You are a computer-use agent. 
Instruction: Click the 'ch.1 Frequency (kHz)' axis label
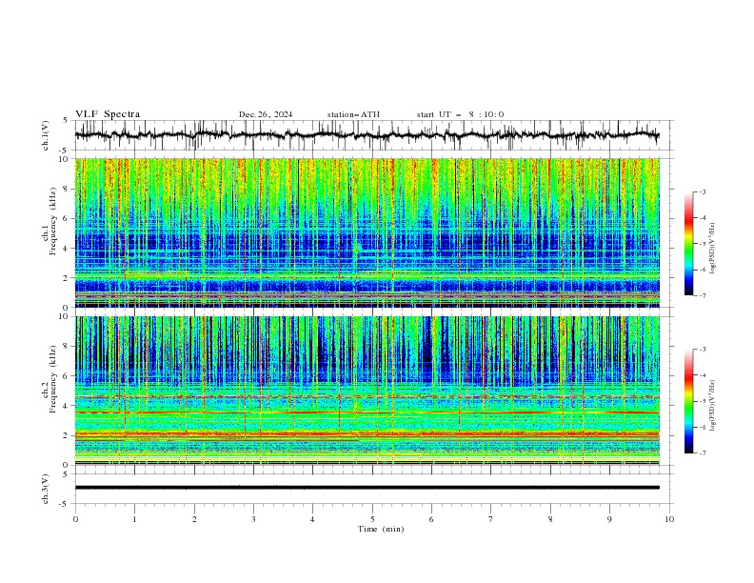[50, 219]
